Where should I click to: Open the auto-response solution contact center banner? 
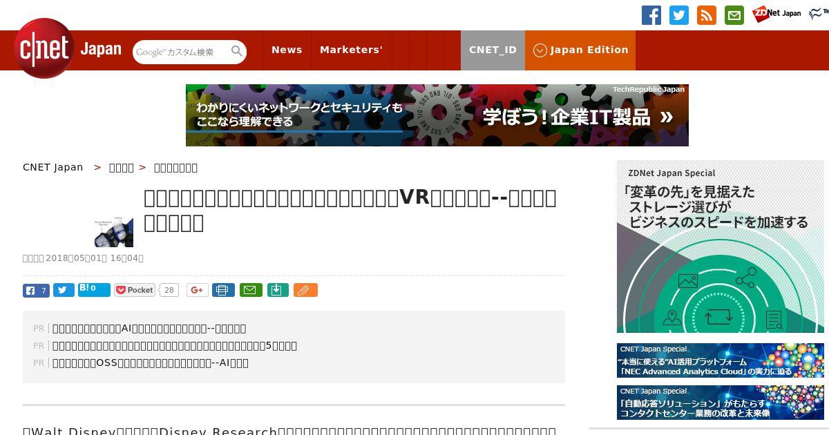point(721,403)
